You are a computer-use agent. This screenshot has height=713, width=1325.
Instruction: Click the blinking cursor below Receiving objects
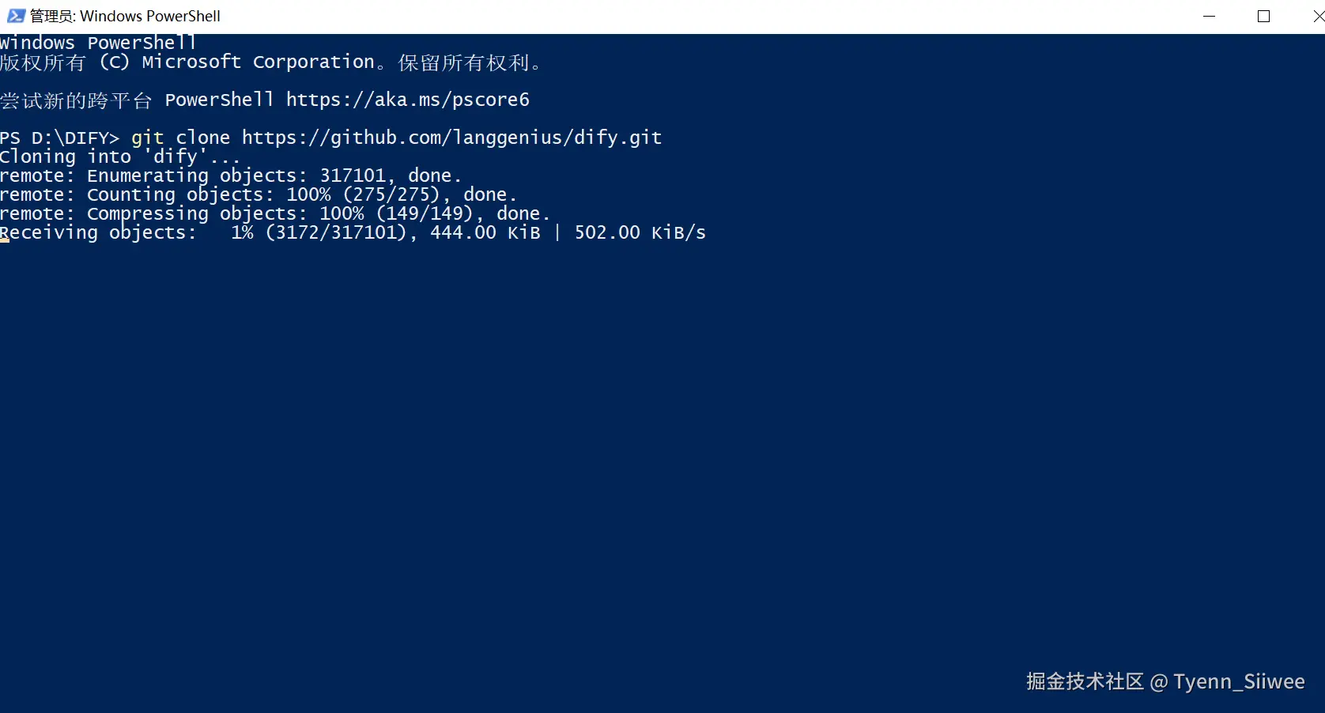click(5, 240)
